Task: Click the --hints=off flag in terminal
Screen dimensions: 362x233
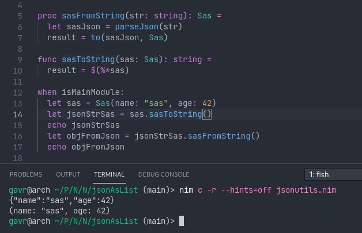Action: click(246, 190)
